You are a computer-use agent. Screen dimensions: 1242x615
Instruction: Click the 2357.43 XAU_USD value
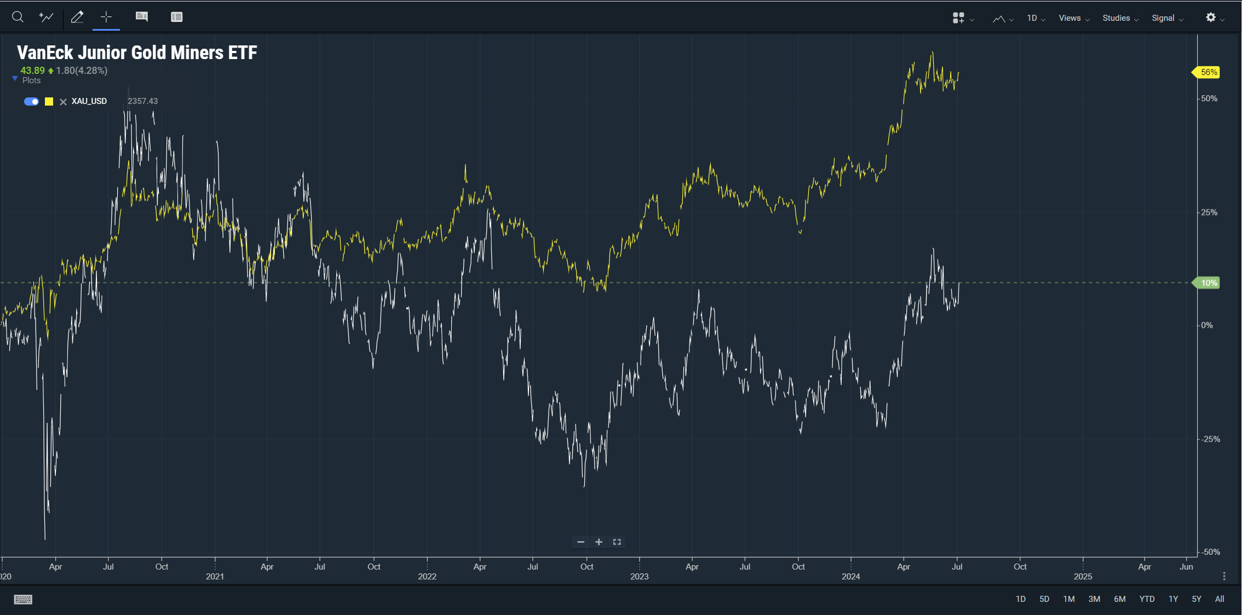pyautogui.click(x=142, y=101)
